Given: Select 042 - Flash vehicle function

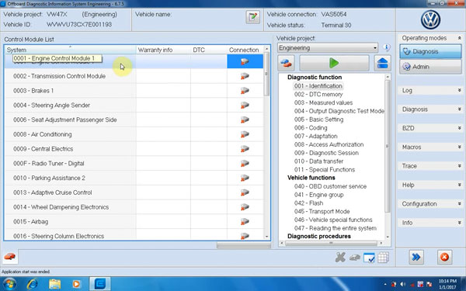Looking at the screenshot, I should (x=308, y=203).
